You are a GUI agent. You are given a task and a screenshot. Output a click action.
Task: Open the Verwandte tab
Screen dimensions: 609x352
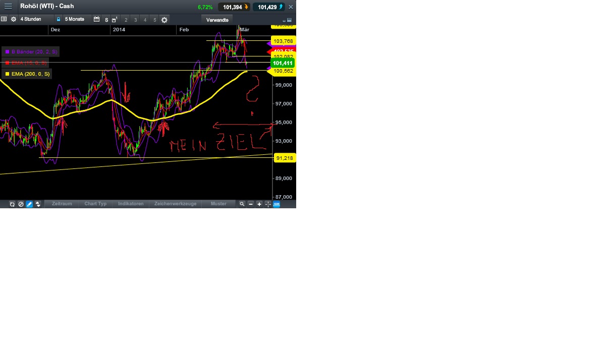[217, 20]
